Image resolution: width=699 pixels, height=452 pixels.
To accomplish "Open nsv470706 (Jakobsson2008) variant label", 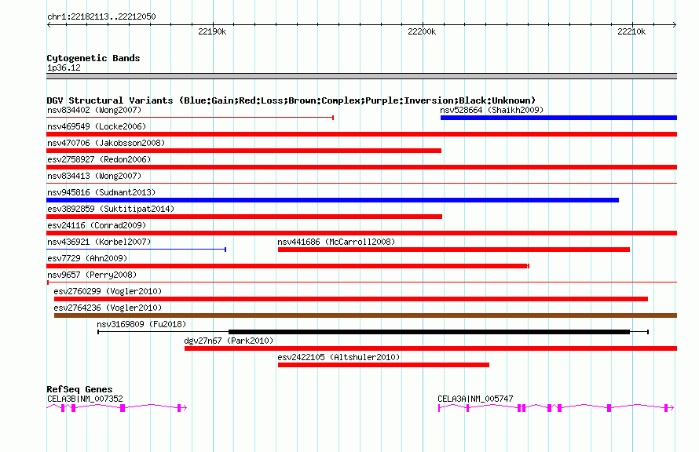I will [x=106, y=143].
